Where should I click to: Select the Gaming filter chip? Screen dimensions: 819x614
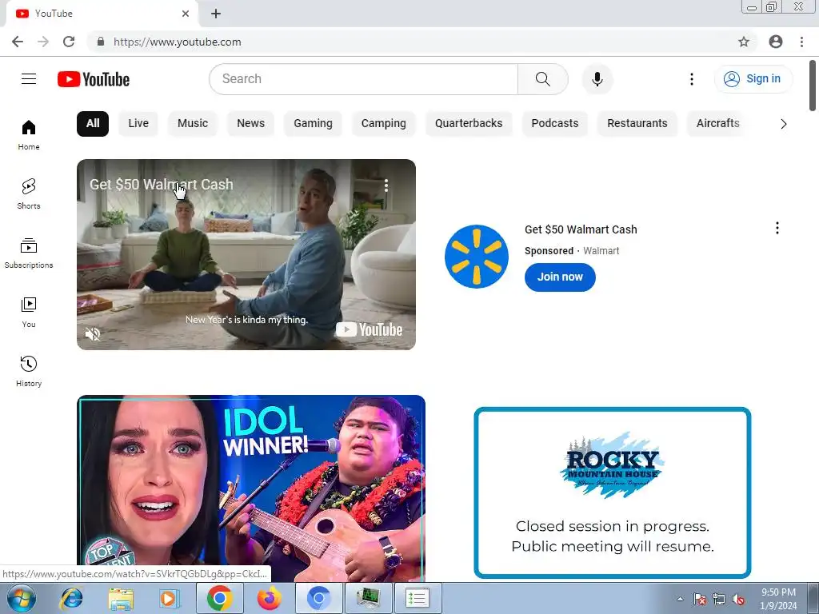click(313, 124)
